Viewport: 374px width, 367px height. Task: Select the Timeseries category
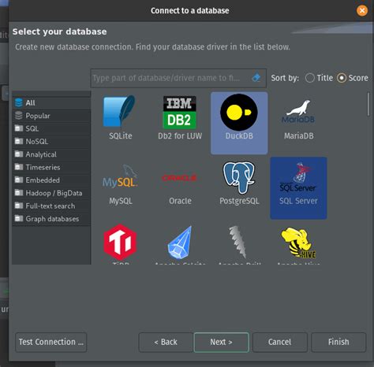click(x=51, y=167)
